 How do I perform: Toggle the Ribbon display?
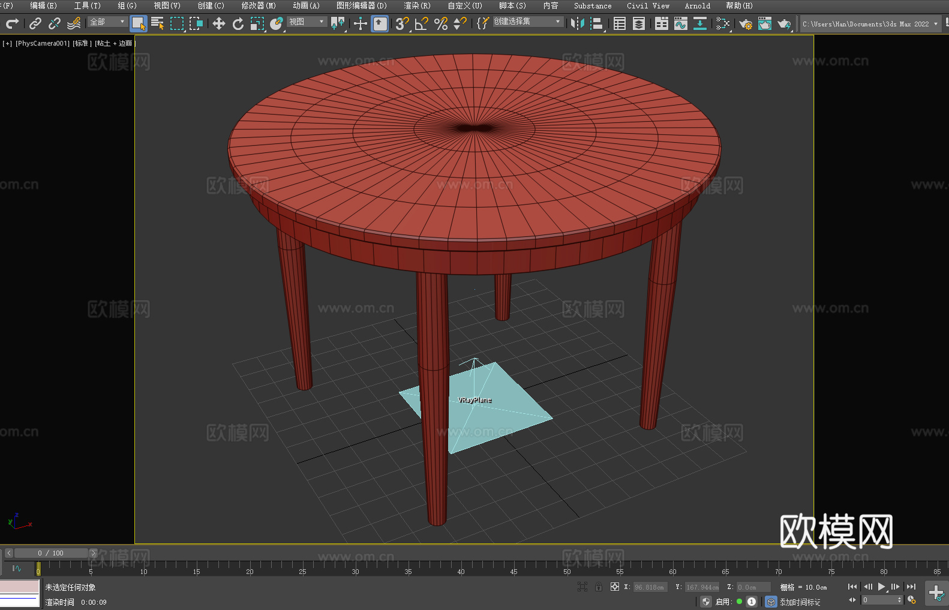pyautogui.click(x=662, y=23)
